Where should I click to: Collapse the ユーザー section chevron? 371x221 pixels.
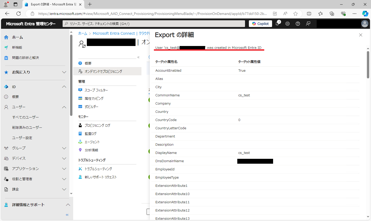tap(64, 107)
